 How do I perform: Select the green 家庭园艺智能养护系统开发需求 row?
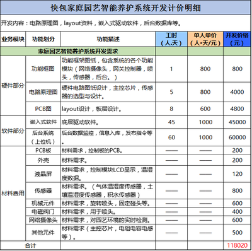[x=78, y=51]
